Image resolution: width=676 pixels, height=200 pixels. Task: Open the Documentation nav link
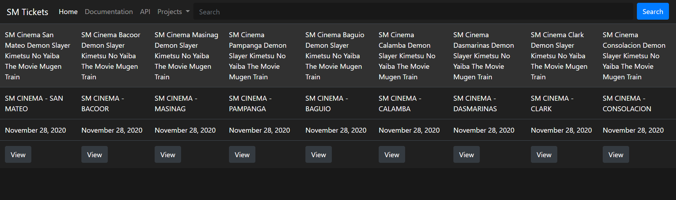point(108,12)
